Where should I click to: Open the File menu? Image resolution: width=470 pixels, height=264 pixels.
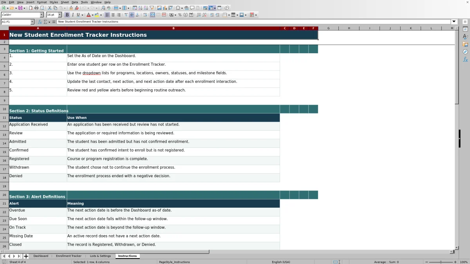(x=4, y=2)
